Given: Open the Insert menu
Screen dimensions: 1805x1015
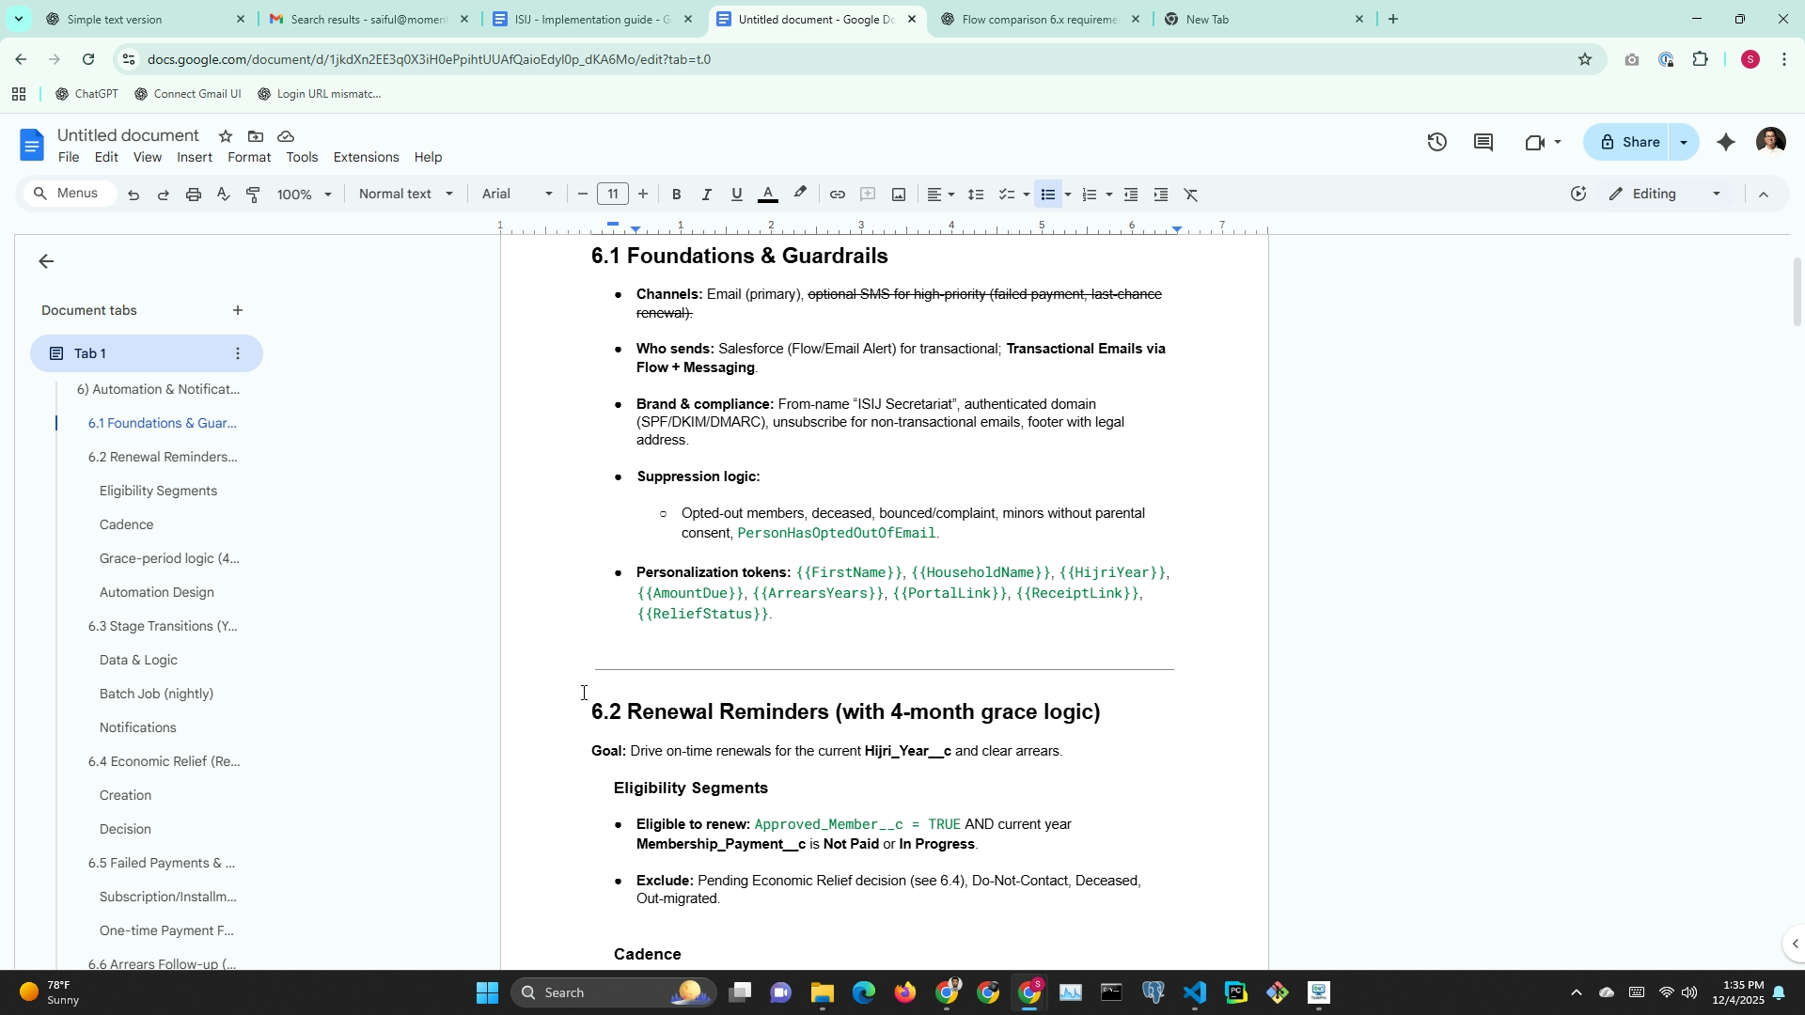Looking at the screenshot, I should 194,157.
